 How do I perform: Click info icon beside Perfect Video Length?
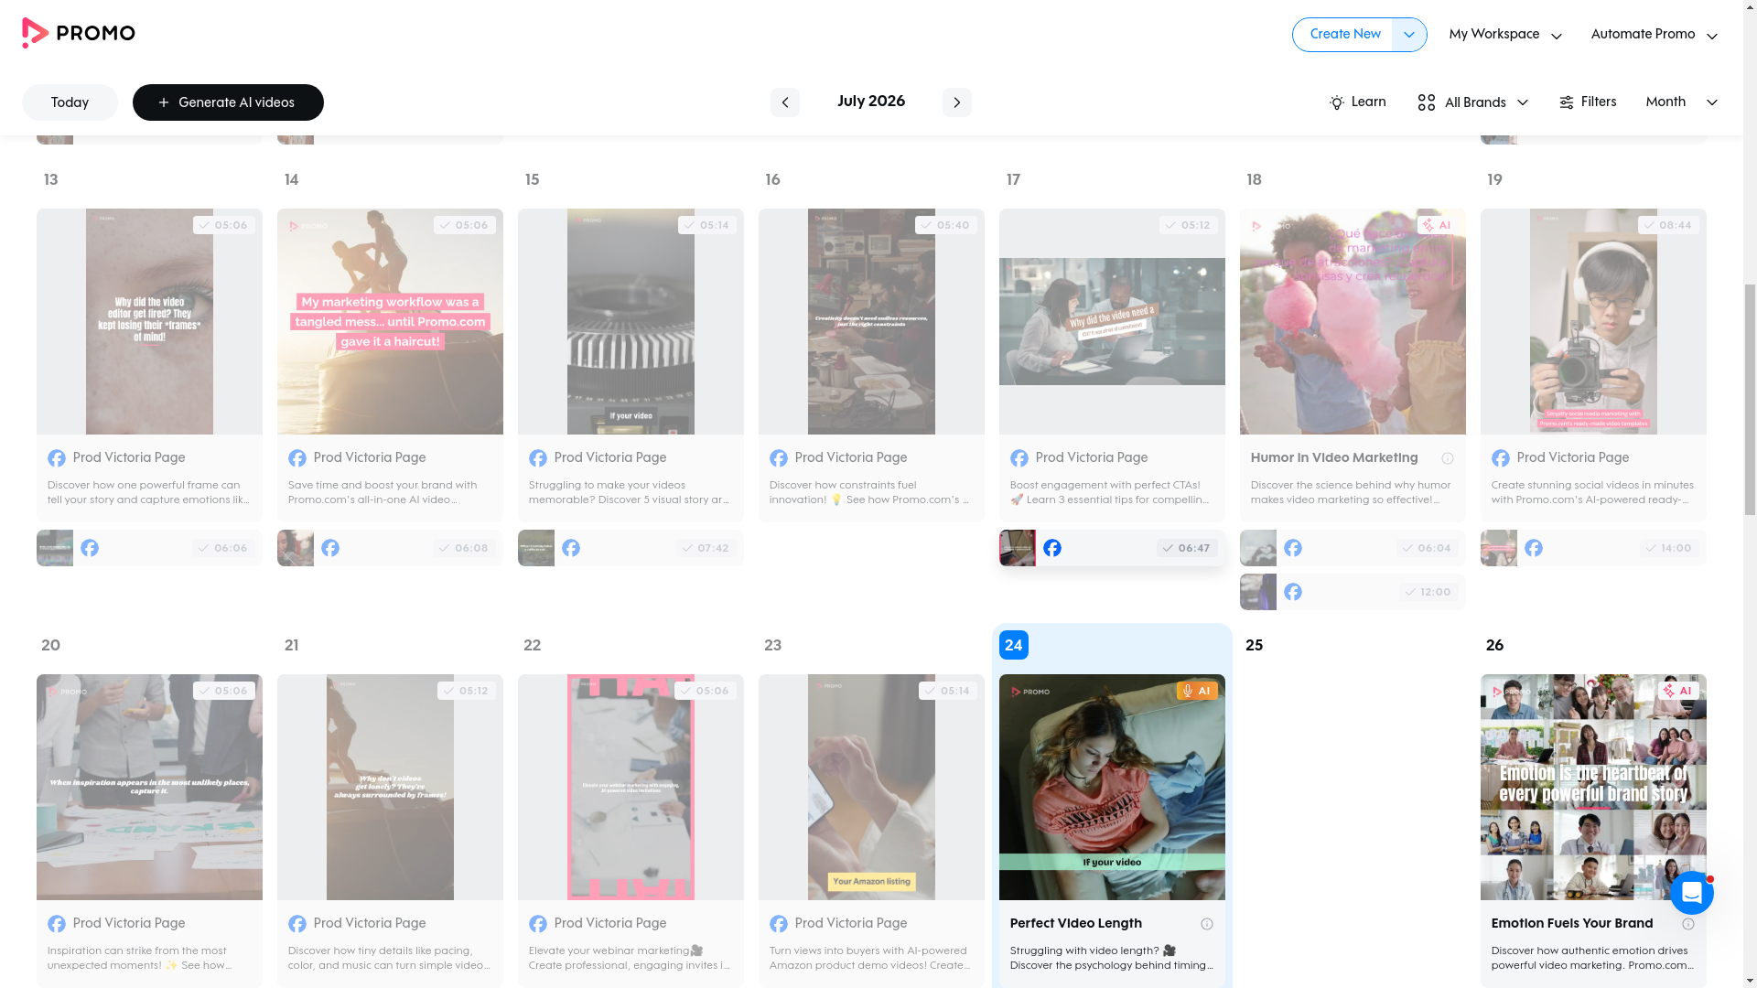coord(1206,924)
